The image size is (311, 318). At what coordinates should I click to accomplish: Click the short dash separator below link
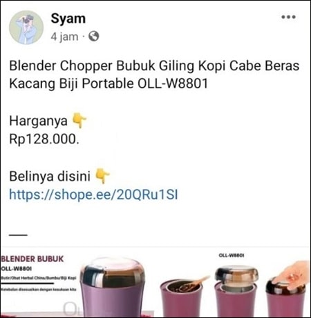18,235
